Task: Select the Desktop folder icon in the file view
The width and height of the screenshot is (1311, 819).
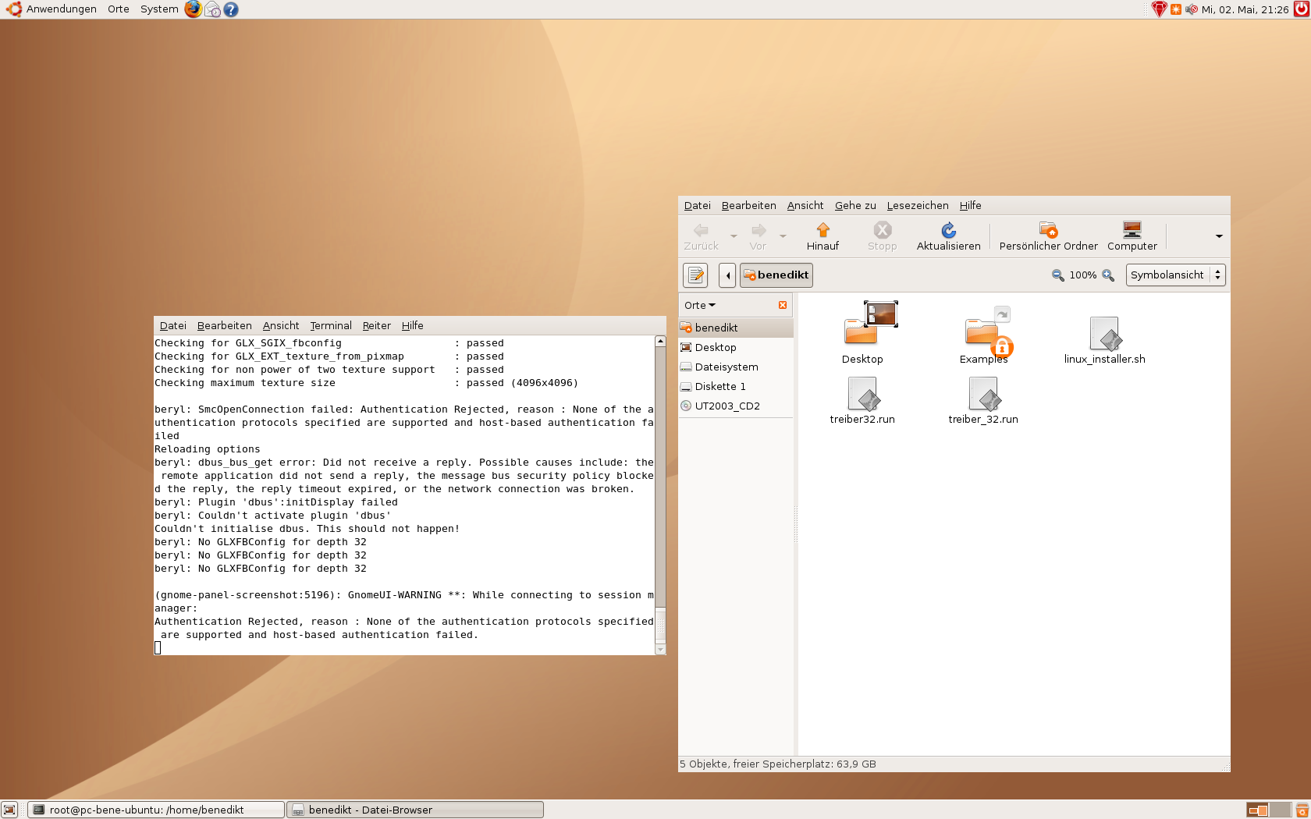Action: point(862,333)
